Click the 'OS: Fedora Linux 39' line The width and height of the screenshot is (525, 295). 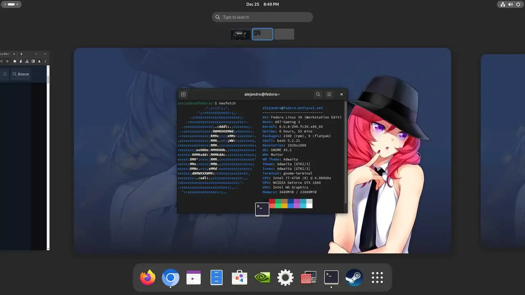302,117
